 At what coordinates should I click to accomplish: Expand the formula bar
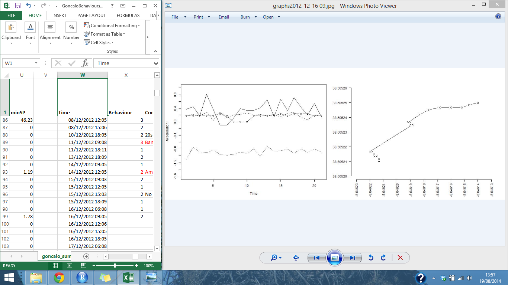click(156, 63)
